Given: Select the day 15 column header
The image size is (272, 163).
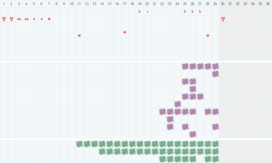Looking at the screenshot, I should (x=110, y=4).
